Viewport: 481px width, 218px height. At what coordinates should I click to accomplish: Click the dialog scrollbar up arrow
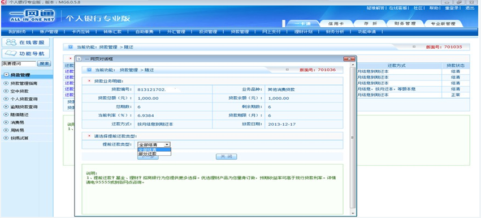(x=353, y=65)
